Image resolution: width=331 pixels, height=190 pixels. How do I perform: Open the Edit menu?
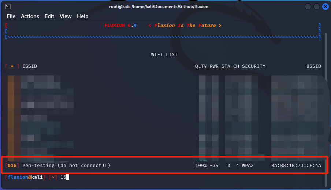(49, 16)
